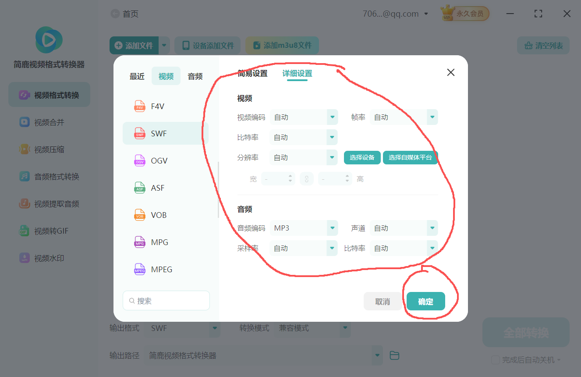Switch to the 详细设置 tab
The image size is (581, 377).
[298, 74]
